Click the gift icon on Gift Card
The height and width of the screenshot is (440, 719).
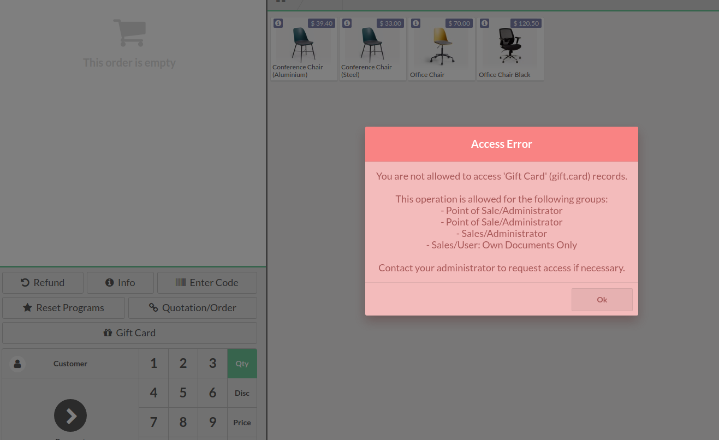pyautogui.click(x=108, y=333)
